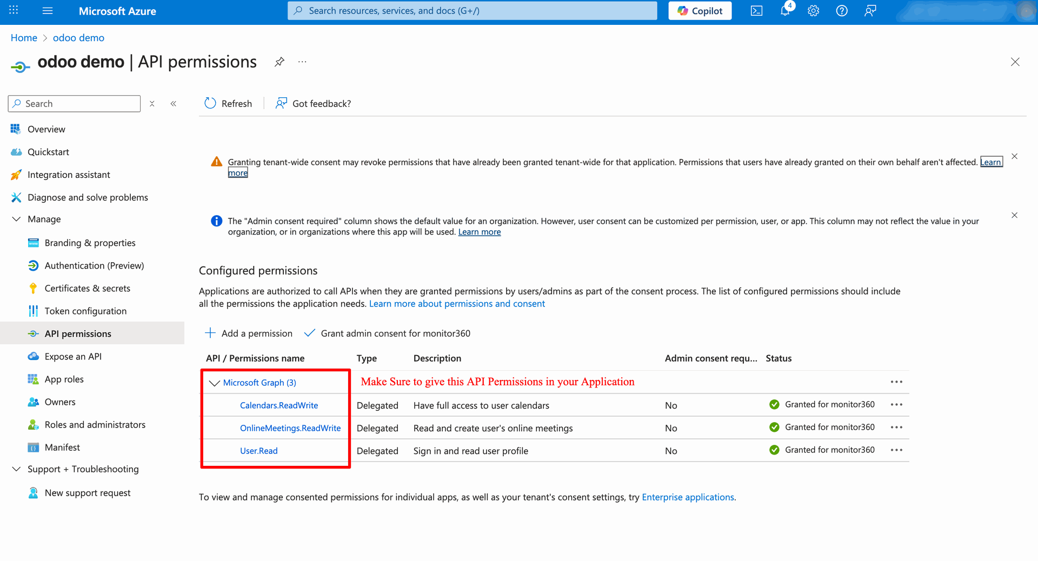Go to Expose an API page
The height and width of the screenshot is (561, 1038).
(73, 356)
